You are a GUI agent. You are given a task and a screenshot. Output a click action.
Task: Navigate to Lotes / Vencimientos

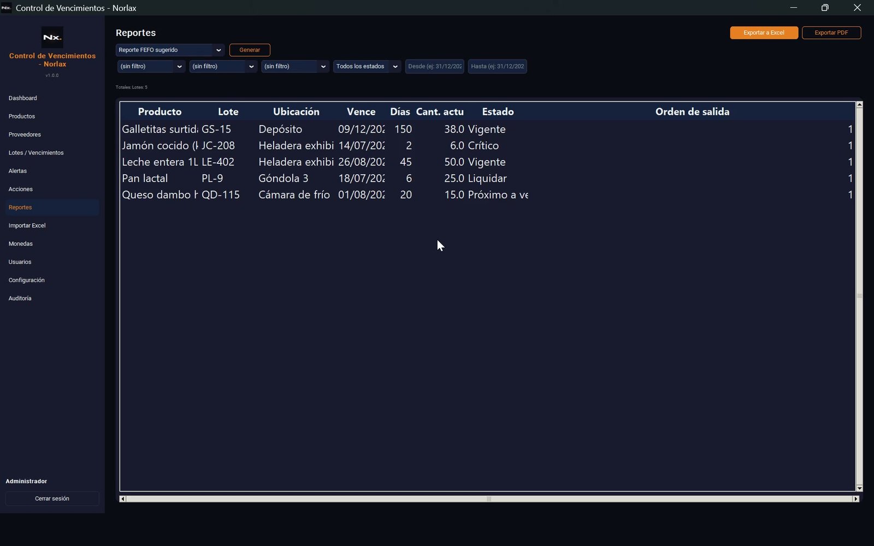click(x=52, y=153)
